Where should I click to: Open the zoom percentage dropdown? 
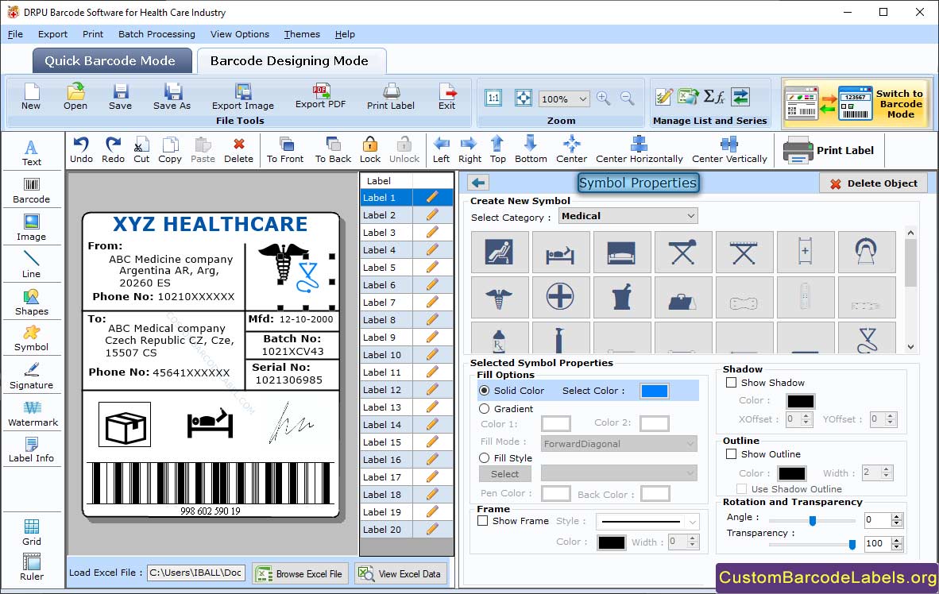click(563, 98)
